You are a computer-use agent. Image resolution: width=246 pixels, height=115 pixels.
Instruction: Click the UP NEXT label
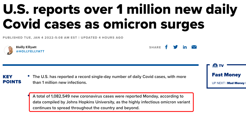[218, 83]
